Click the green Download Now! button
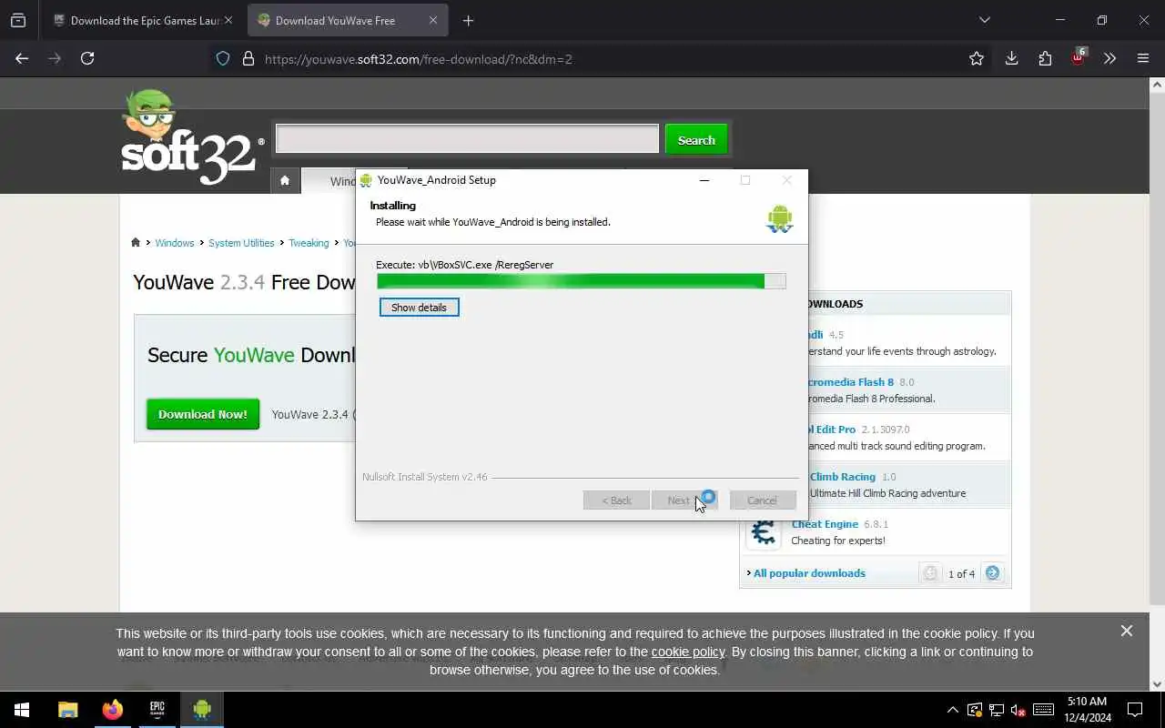The image size is (1165, 728). pyautogui.click(x=203, y=414)
